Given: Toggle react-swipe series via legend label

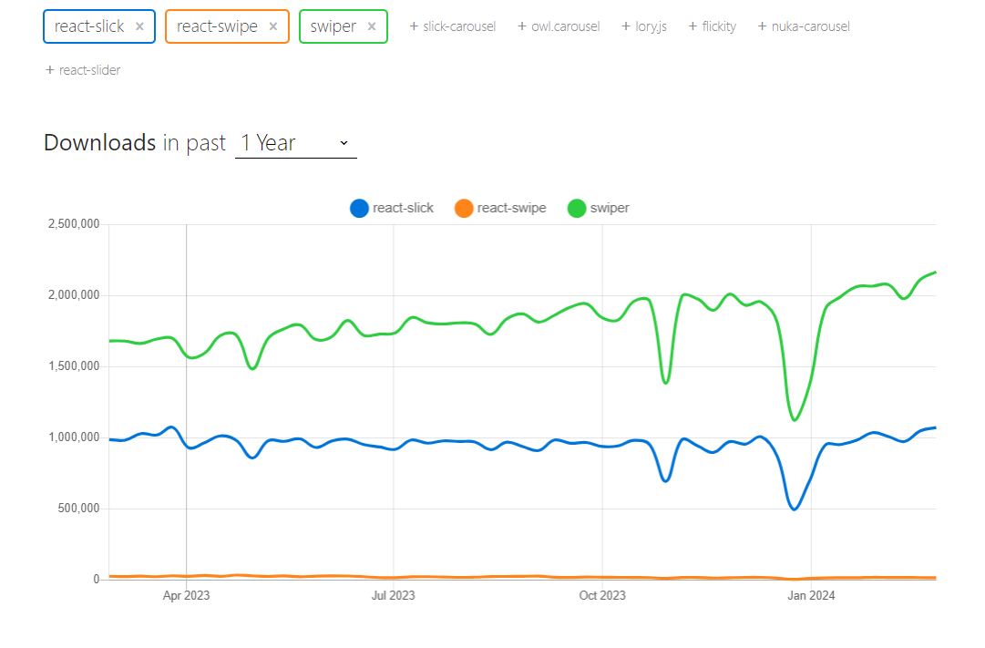Looking at the screenshot, I should (511, 208).
